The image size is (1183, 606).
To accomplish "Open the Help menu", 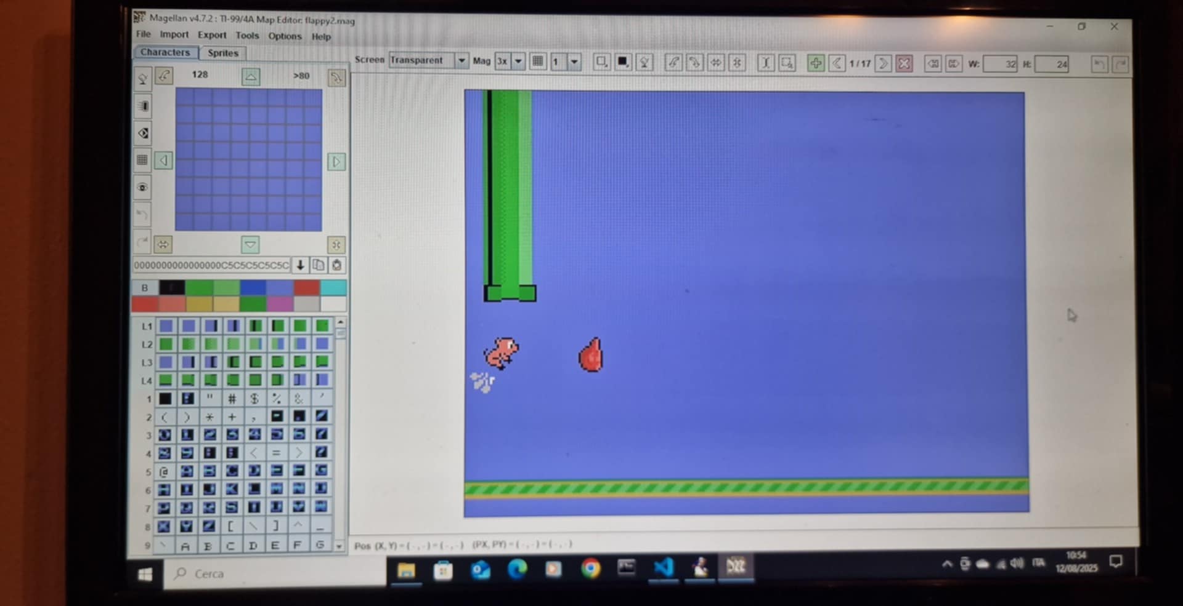I will (321, 37).
